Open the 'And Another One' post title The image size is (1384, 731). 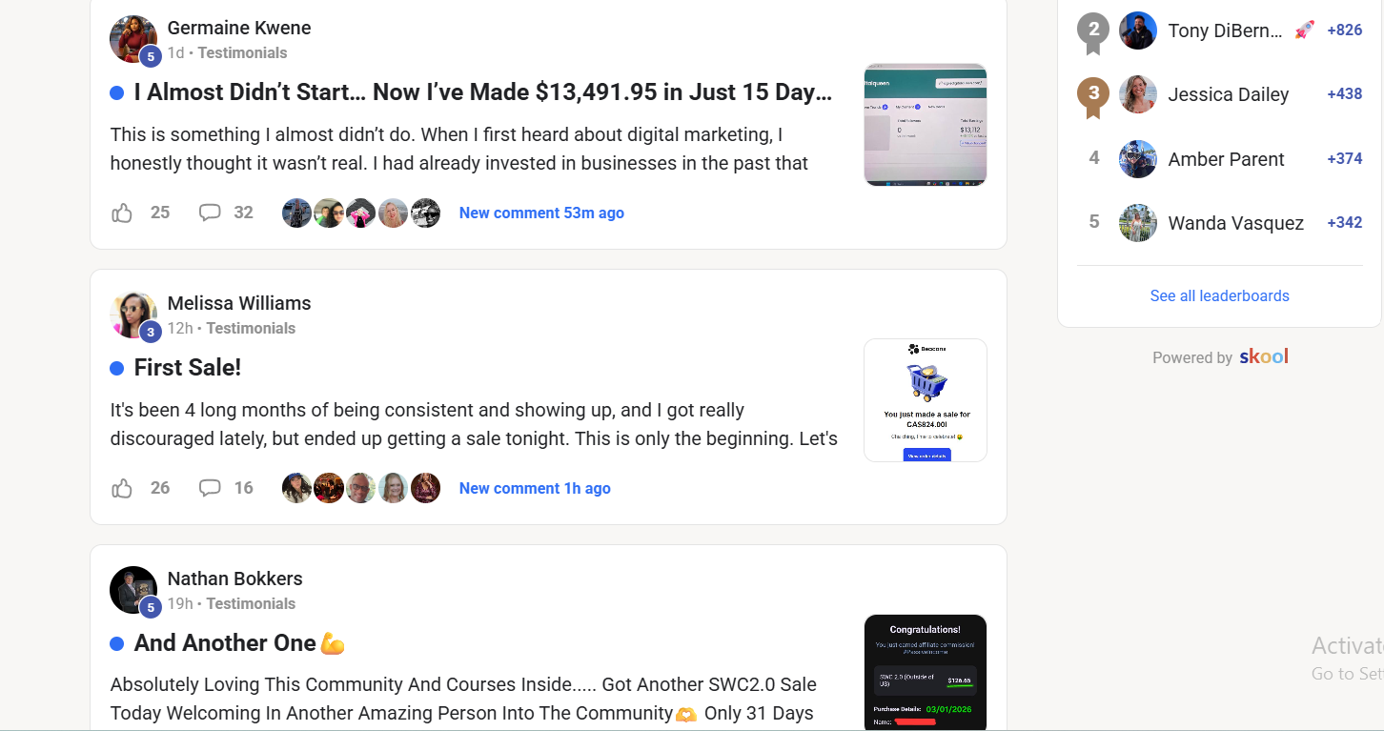(x=239, y=643)
